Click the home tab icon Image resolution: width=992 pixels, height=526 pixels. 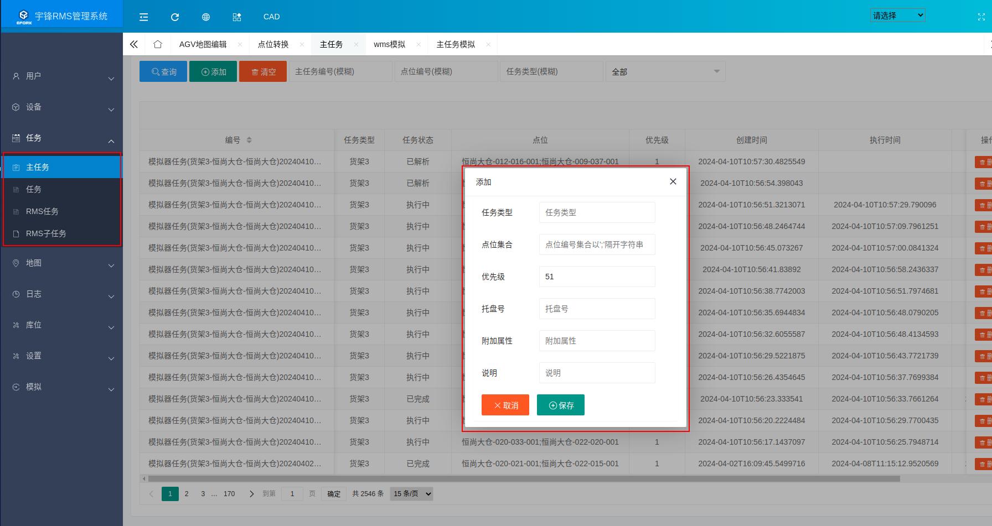[x=158, y=44]
